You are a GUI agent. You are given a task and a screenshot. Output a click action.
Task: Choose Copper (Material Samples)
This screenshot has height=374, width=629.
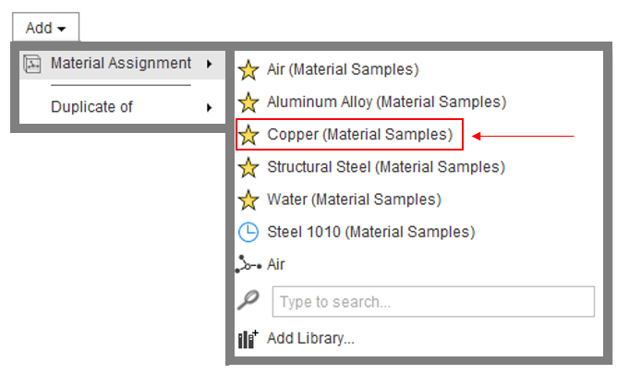tap(349, 135)
